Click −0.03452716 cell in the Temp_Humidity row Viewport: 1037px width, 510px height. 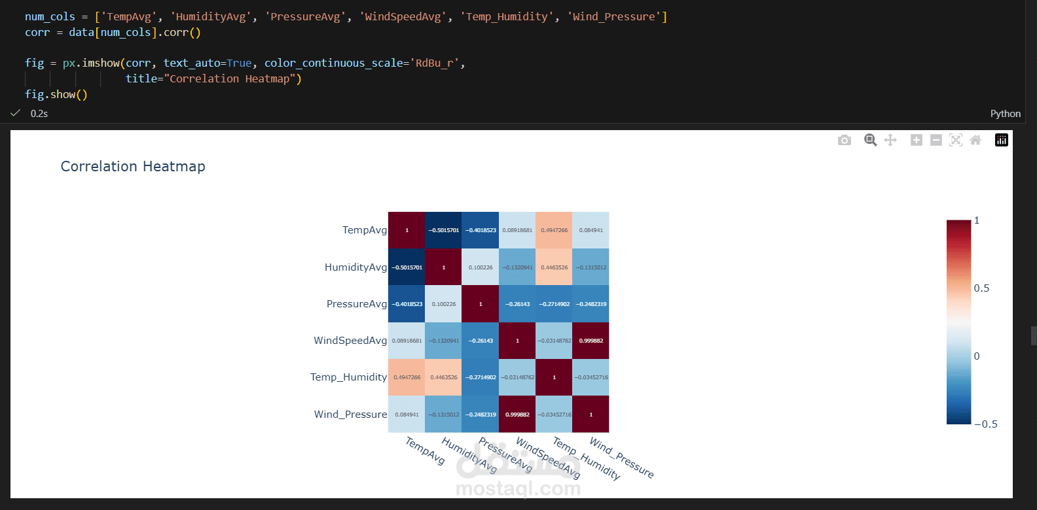(x=591, y=377)
